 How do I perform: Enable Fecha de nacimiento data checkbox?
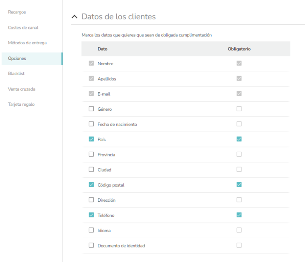[91, 124]
